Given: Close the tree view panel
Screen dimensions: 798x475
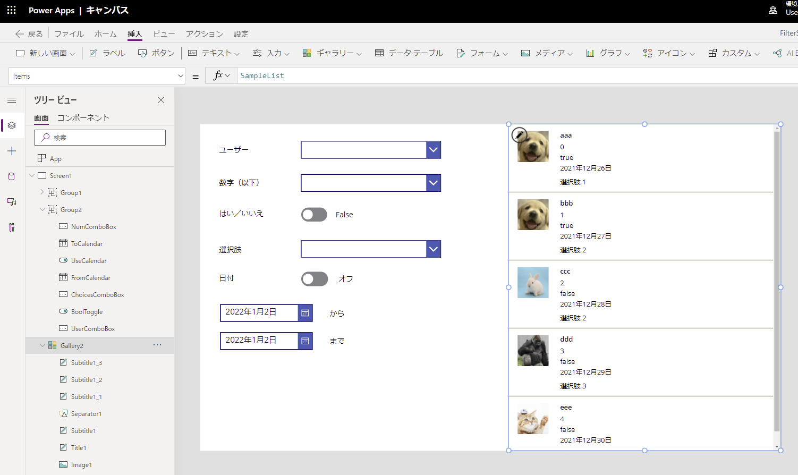Looking at the screenshot, I should point(161,100).
